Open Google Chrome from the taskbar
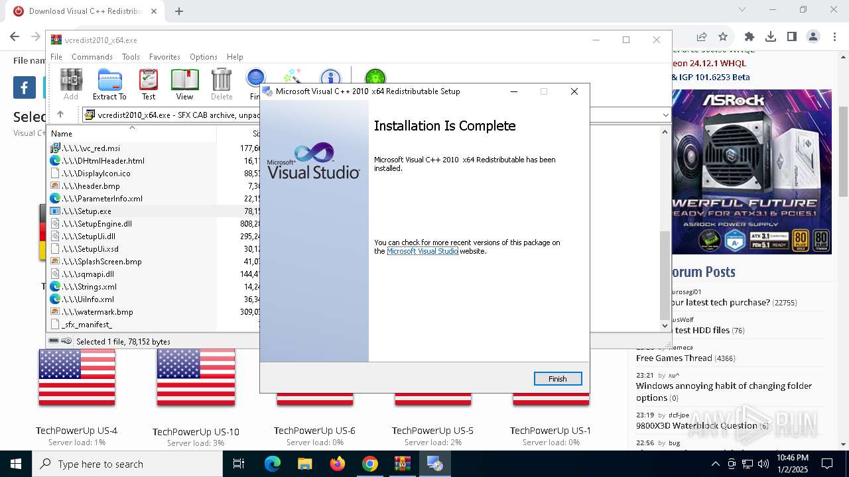Viewport: 849px width, 477px height. (x=370, y=464)
